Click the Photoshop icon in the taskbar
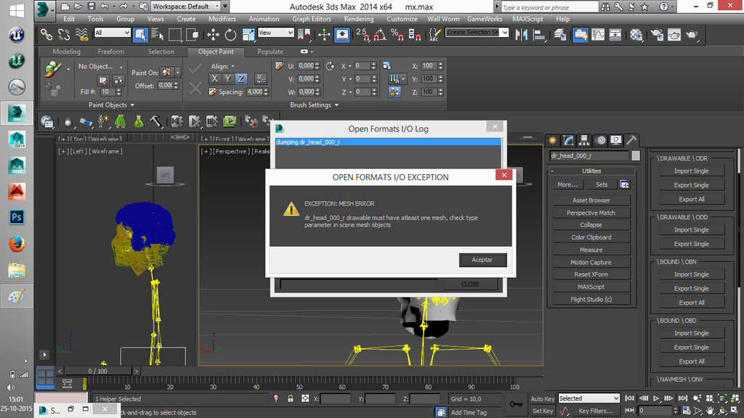Viewport: 744px width, 418px height. click(x=17, y=217)
